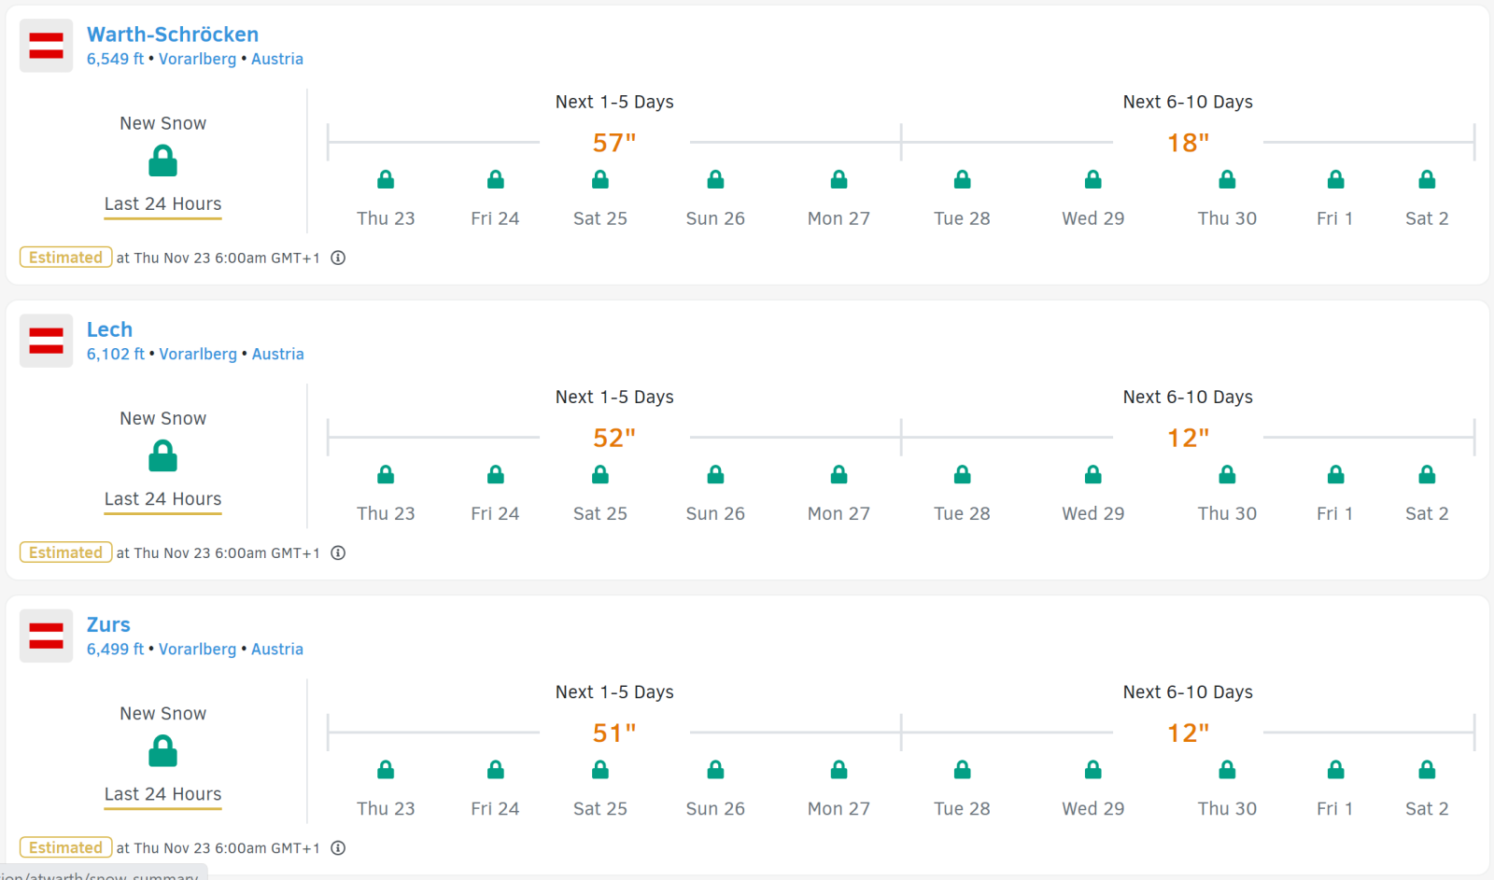This screenshot has height=880, width=1494.
Task: Click Mon 27 lock icon in Lech
Action: tap(839, 474)
